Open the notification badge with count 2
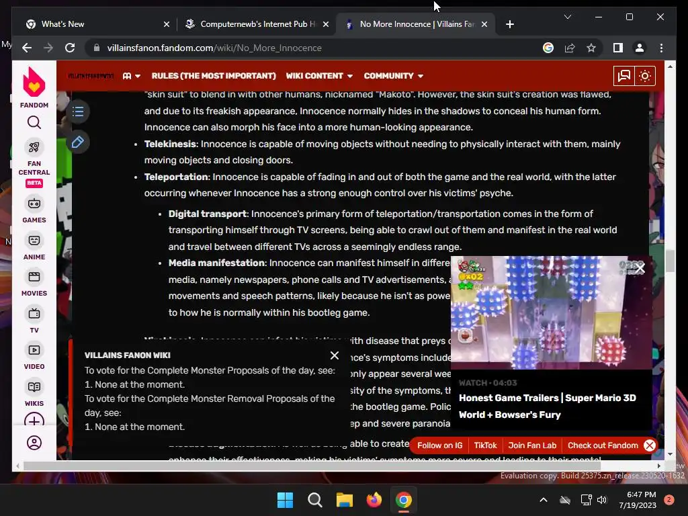 tap(669, 500)
